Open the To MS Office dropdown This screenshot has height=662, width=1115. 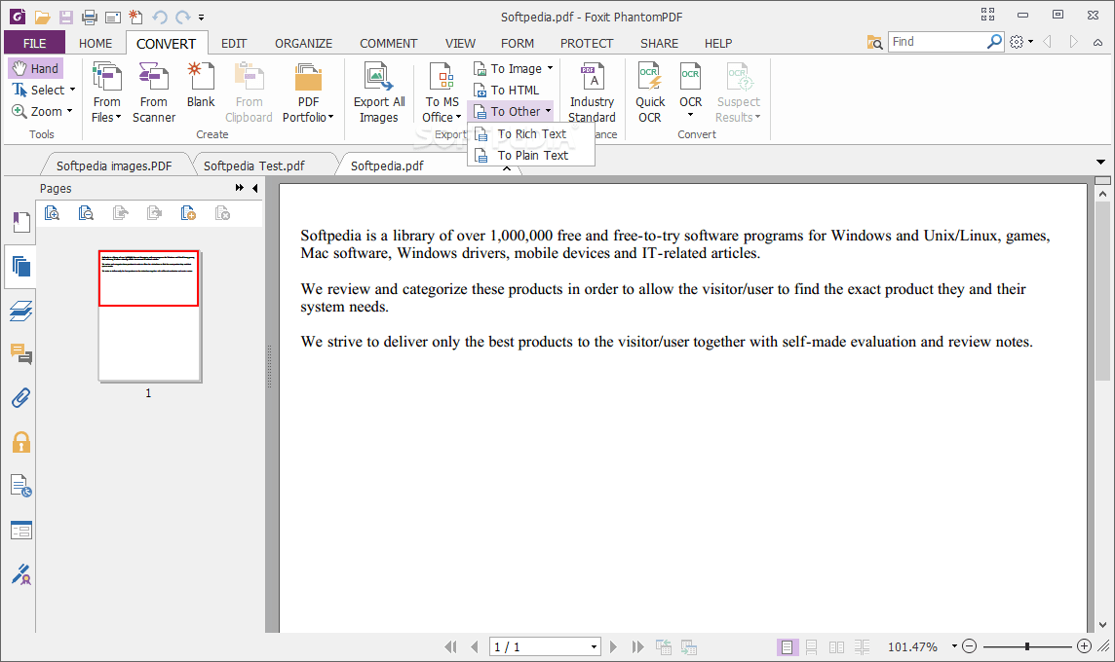(x=442, y=92)
